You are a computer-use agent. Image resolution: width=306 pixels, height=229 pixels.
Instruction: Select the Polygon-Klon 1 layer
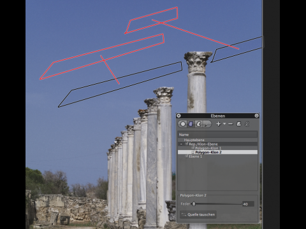217,148
